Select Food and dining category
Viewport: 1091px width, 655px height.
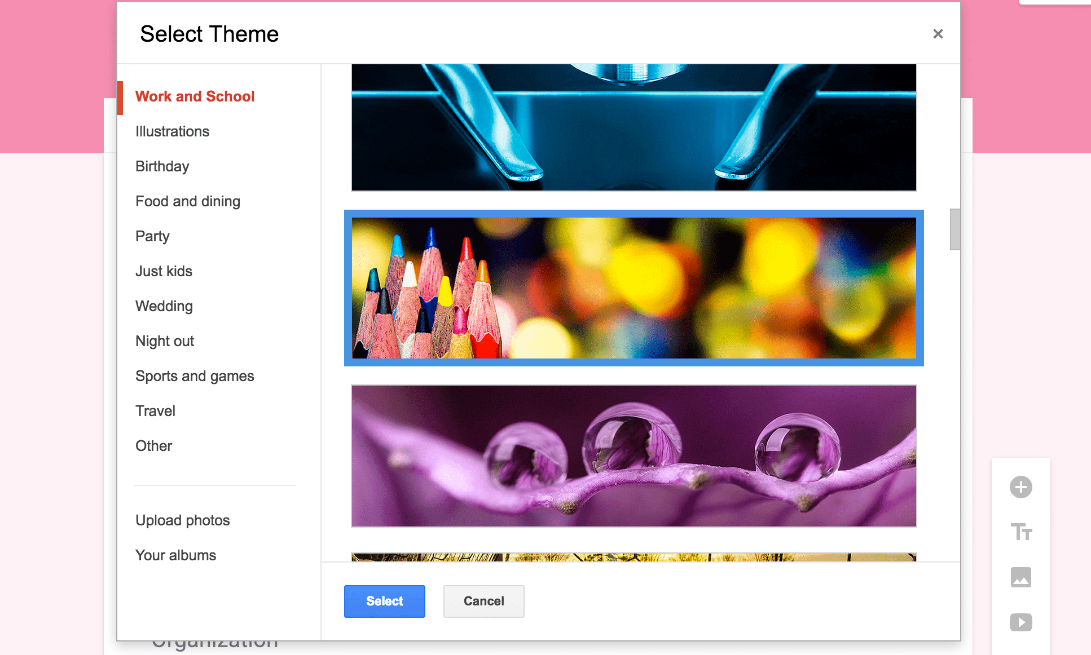point(187,201)
